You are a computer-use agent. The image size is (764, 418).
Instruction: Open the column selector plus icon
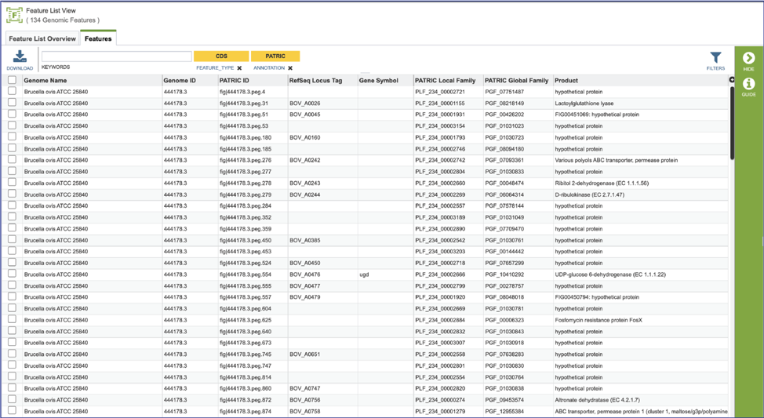pyautogui.click(x=731, y=80)
